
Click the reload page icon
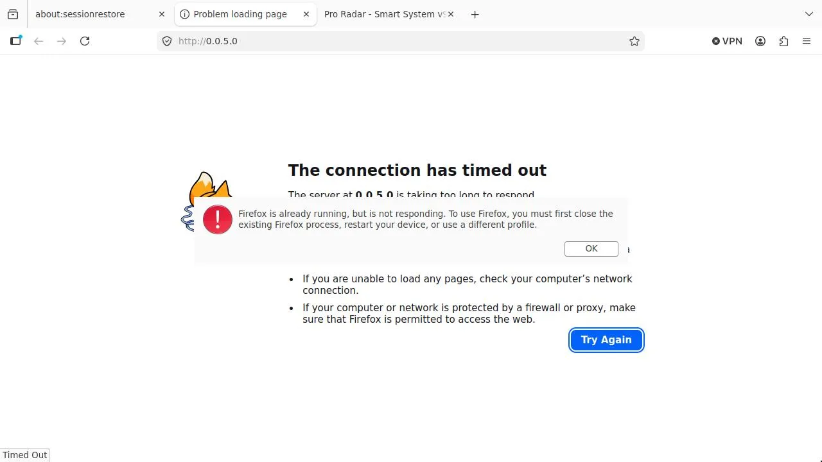85,41
